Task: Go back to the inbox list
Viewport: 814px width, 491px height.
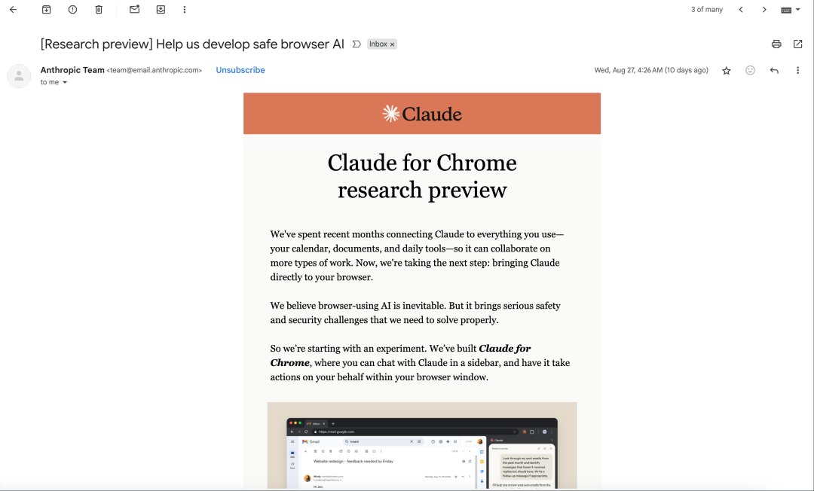Action: 14,10
